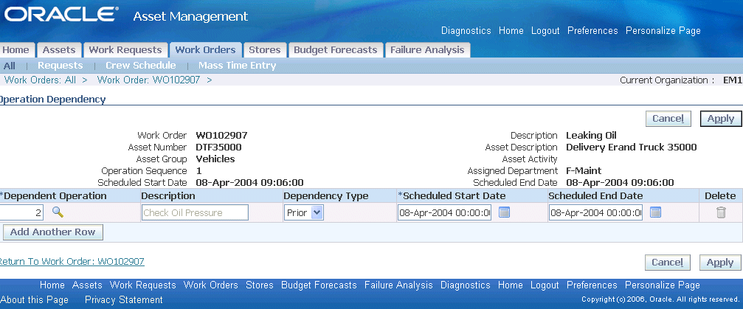Go to the Stores tab

click(264, 49)
